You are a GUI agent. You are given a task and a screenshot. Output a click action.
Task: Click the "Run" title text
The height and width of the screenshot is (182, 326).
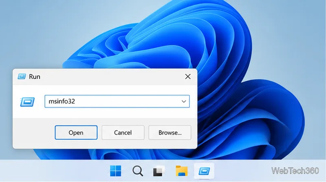point(35,76)
